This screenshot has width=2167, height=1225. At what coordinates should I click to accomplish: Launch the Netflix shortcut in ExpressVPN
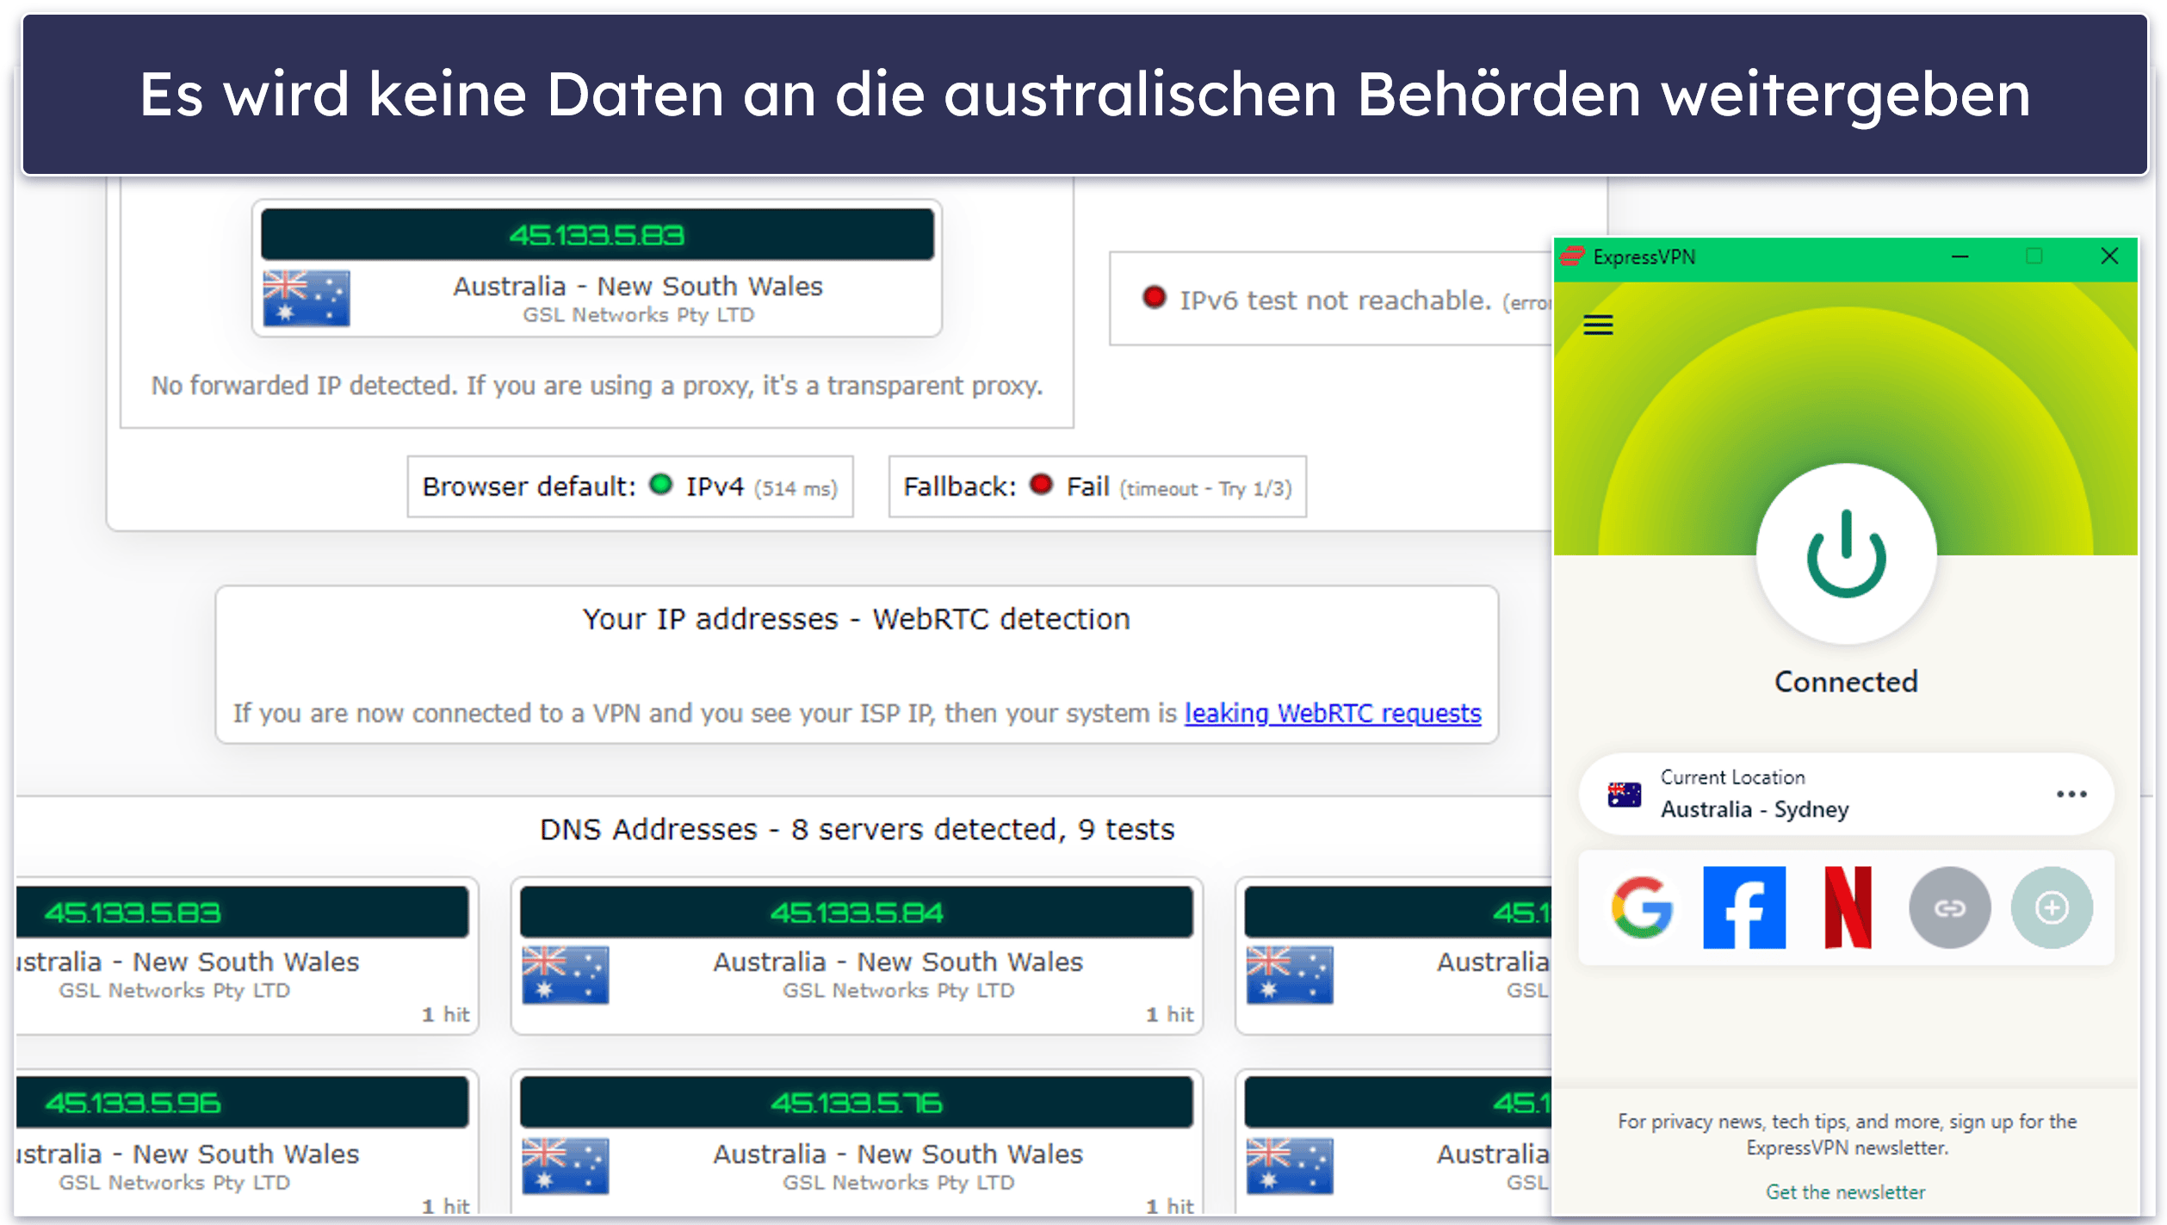click(1848, 907)
